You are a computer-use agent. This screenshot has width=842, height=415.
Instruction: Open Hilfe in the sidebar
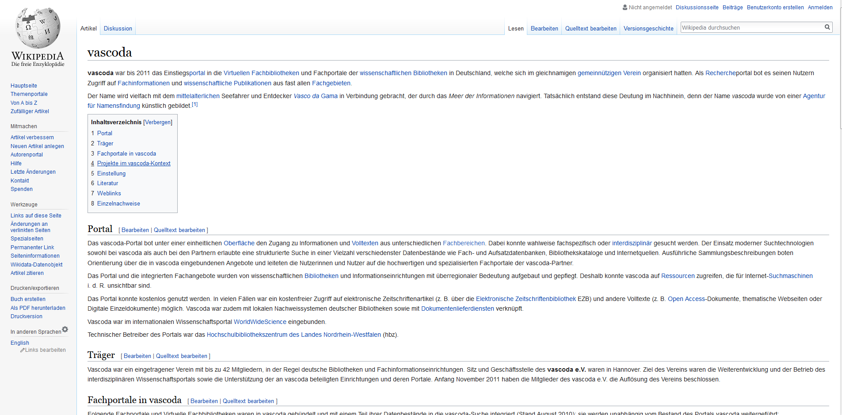[16, 164]
